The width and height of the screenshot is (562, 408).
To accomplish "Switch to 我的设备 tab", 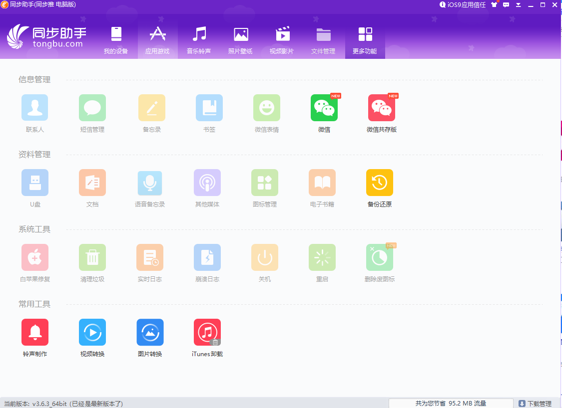I will (116, 40).
